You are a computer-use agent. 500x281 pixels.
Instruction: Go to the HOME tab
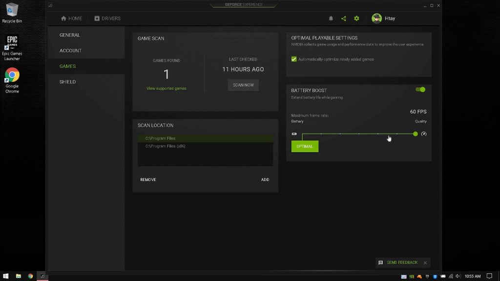71,19
